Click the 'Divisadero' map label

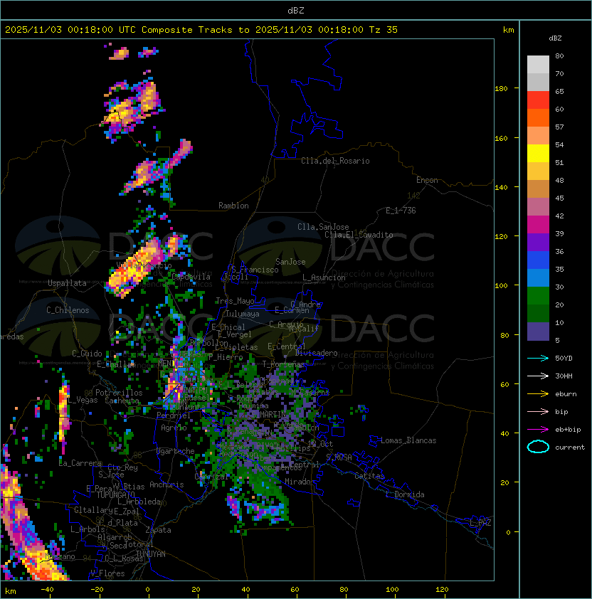(316, 353)
